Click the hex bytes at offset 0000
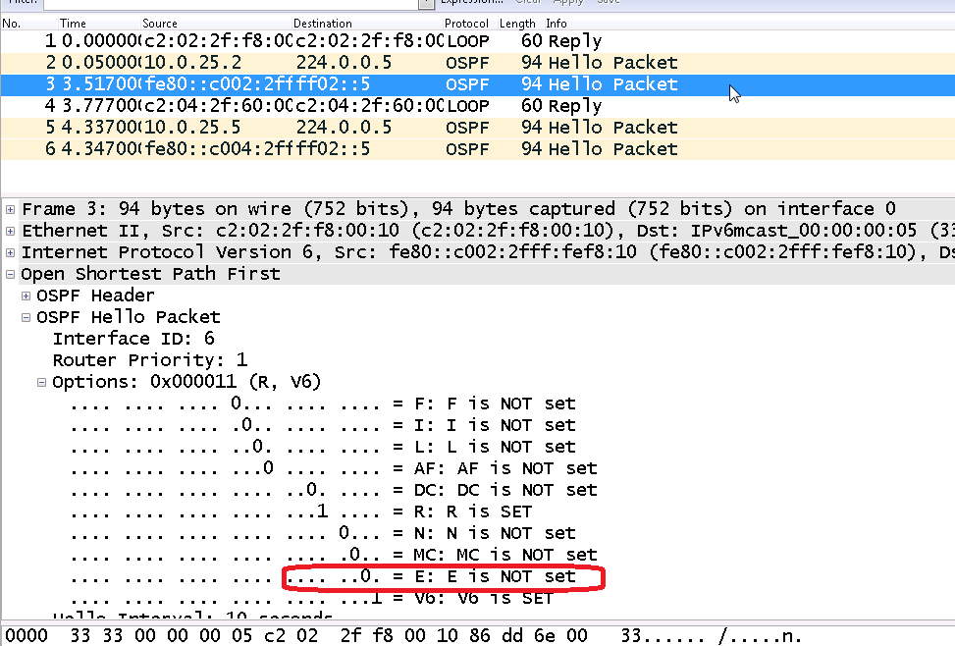The width and height of the screenshot is (955, 646). pos(329,635)
